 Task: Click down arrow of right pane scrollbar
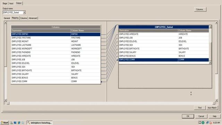pos(216,100)
